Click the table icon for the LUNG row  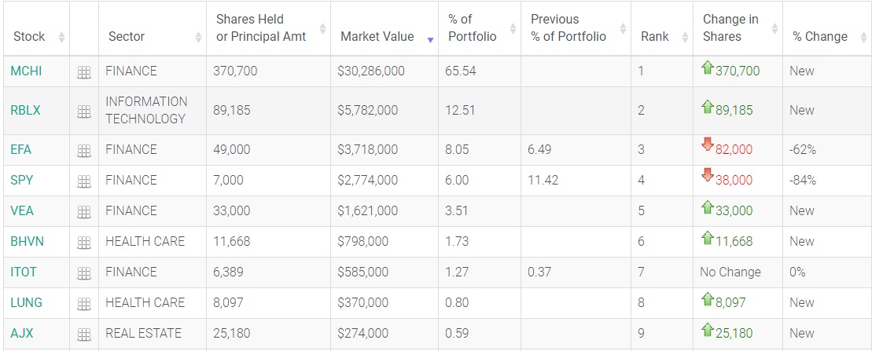pyautogui.click(x=84, y=304)
